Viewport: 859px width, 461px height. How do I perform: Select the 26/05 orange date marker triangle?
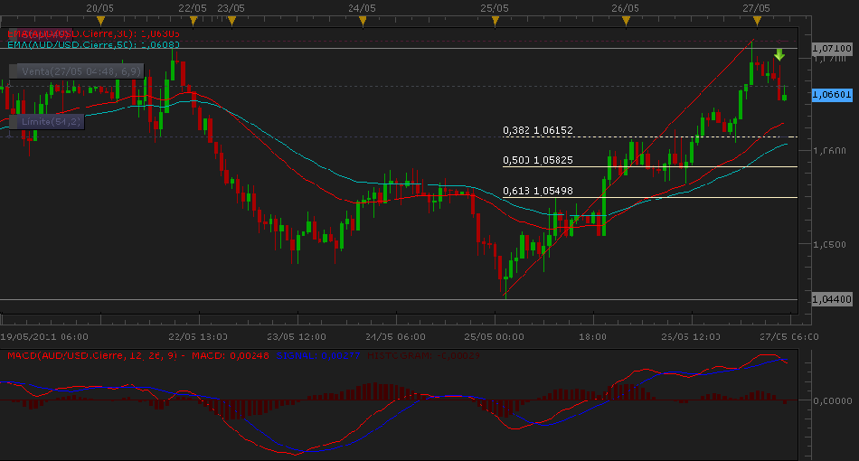[625, 19]
